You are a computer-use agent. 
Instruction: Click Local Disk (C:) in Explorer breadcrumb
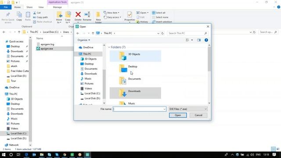coord(51,32)
